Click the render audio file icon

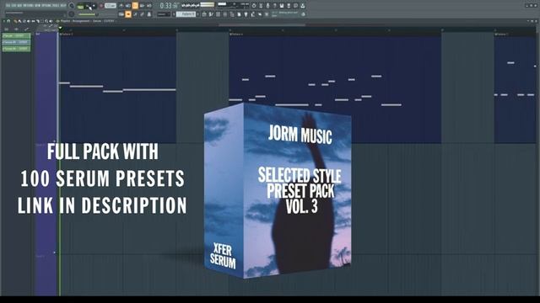click(289, 6)
